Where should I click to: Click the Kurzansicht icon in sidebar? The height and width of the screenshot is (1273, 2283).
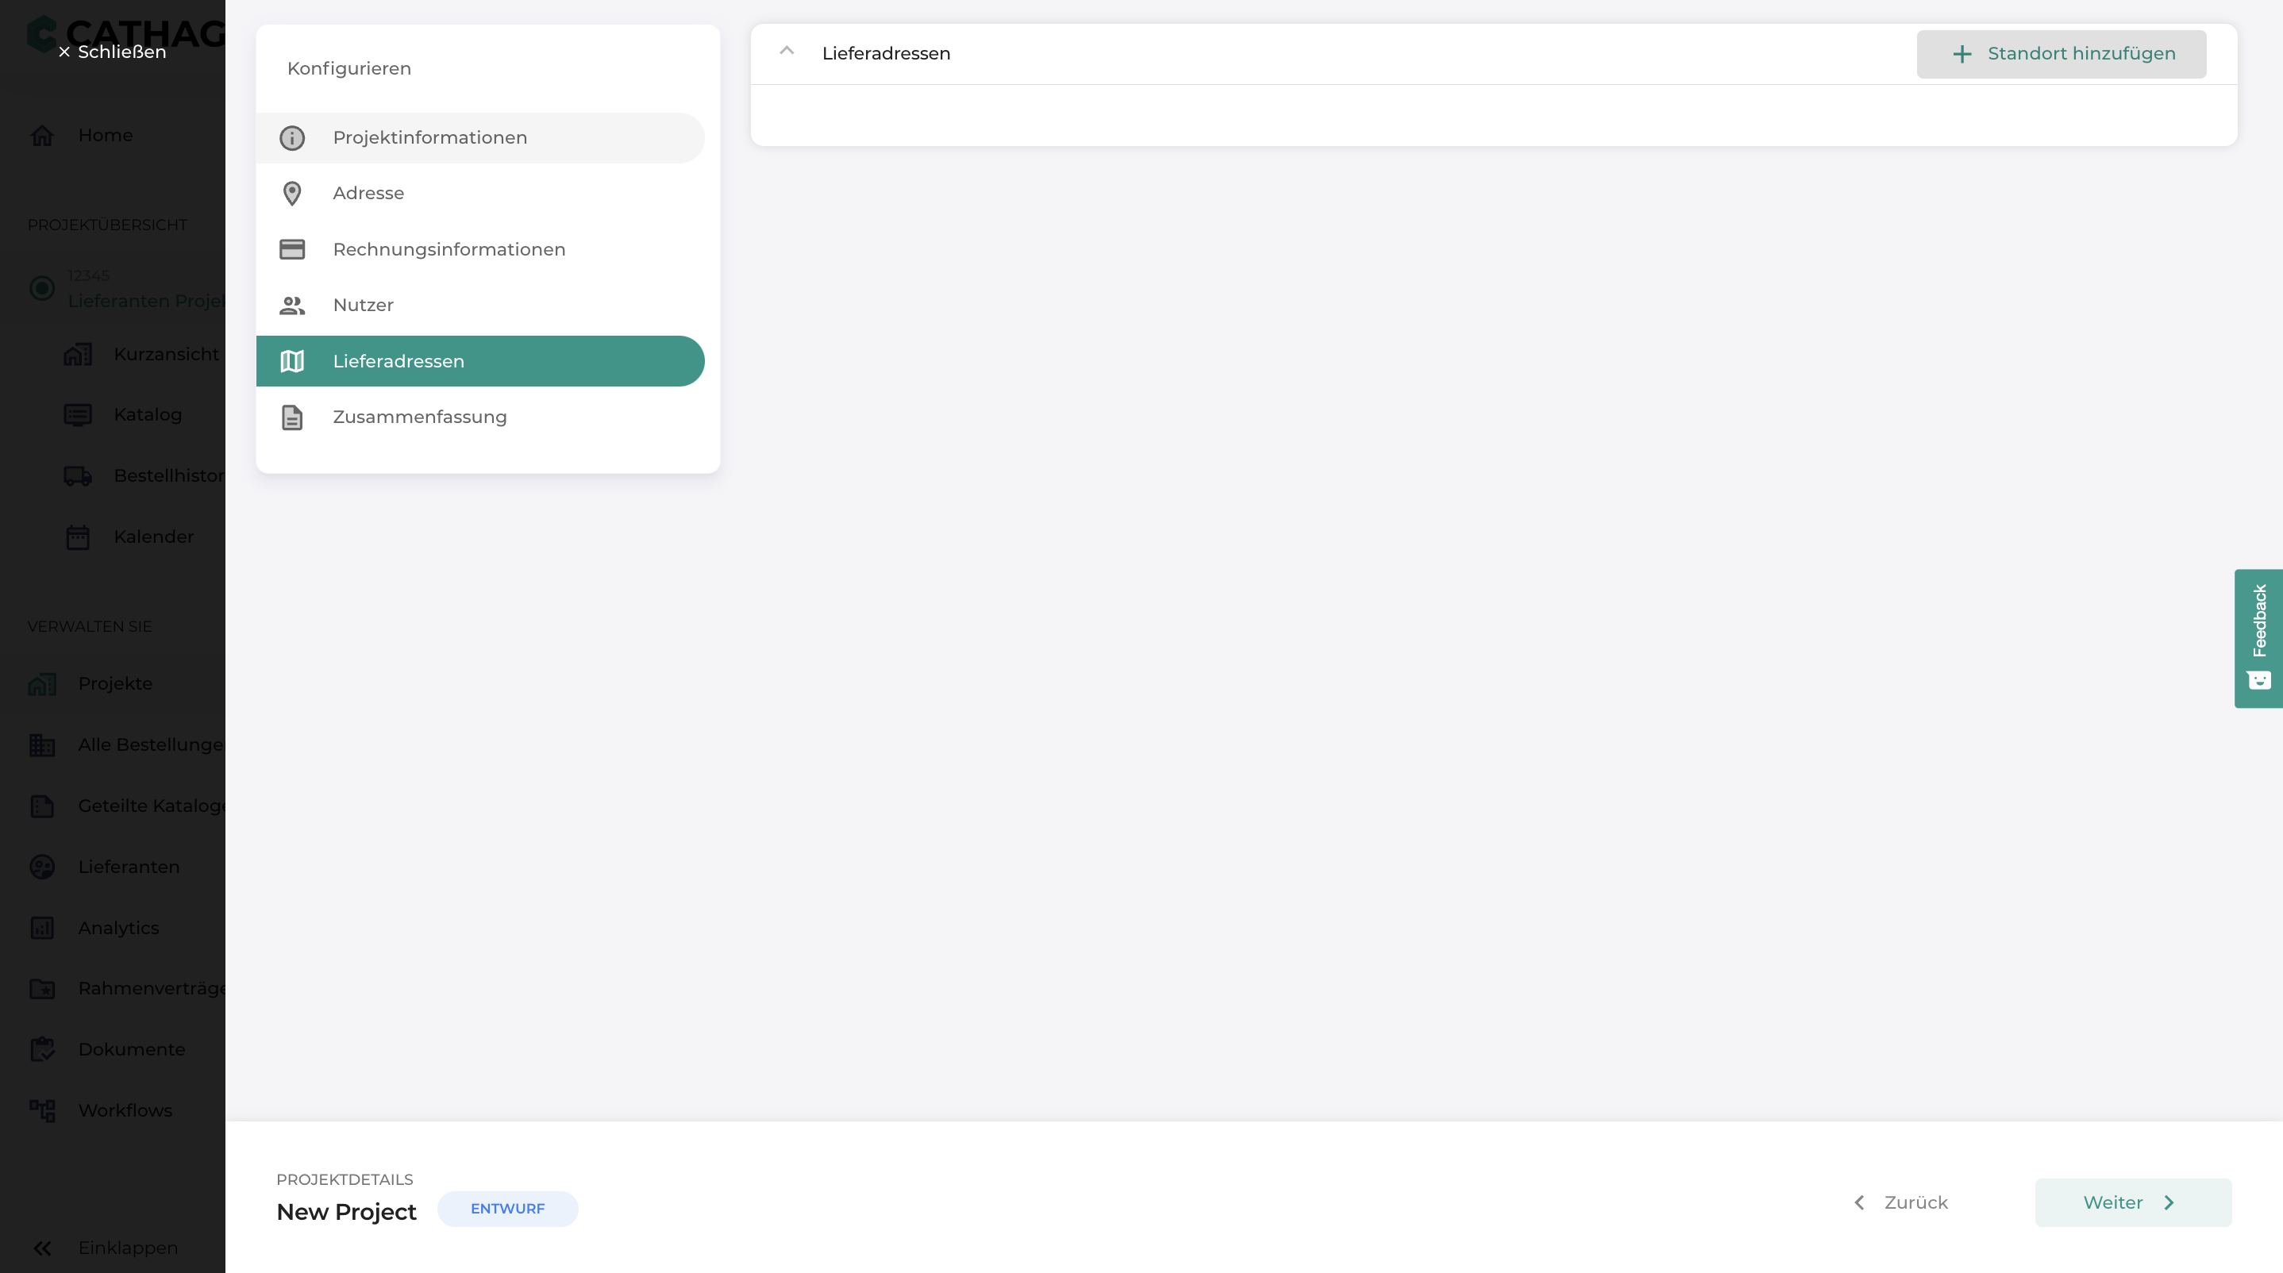pyautogui.click(x=78, y=354)
